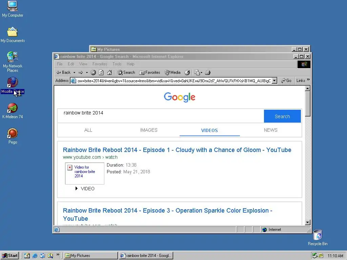Open the Episode 1 Cloudy with a Chance result
This screenshot has width=347, height=260.
(x=177, y=150)
